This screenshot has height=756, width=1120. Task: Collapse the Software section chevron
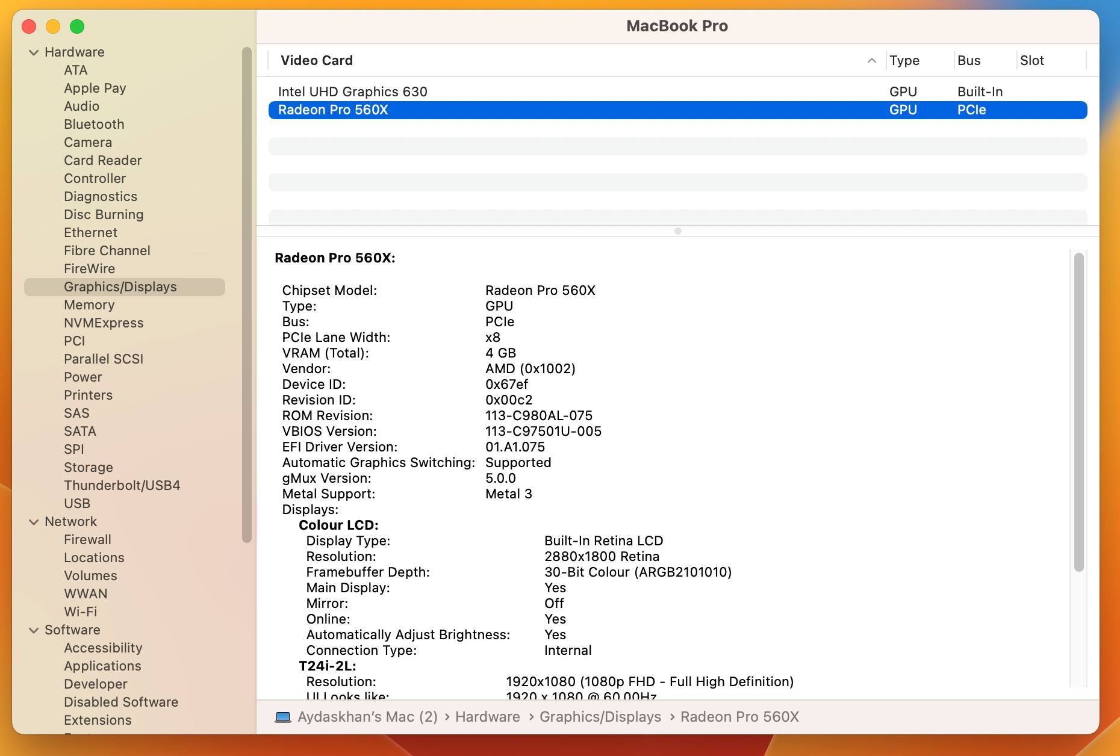(x=34, y=630)
